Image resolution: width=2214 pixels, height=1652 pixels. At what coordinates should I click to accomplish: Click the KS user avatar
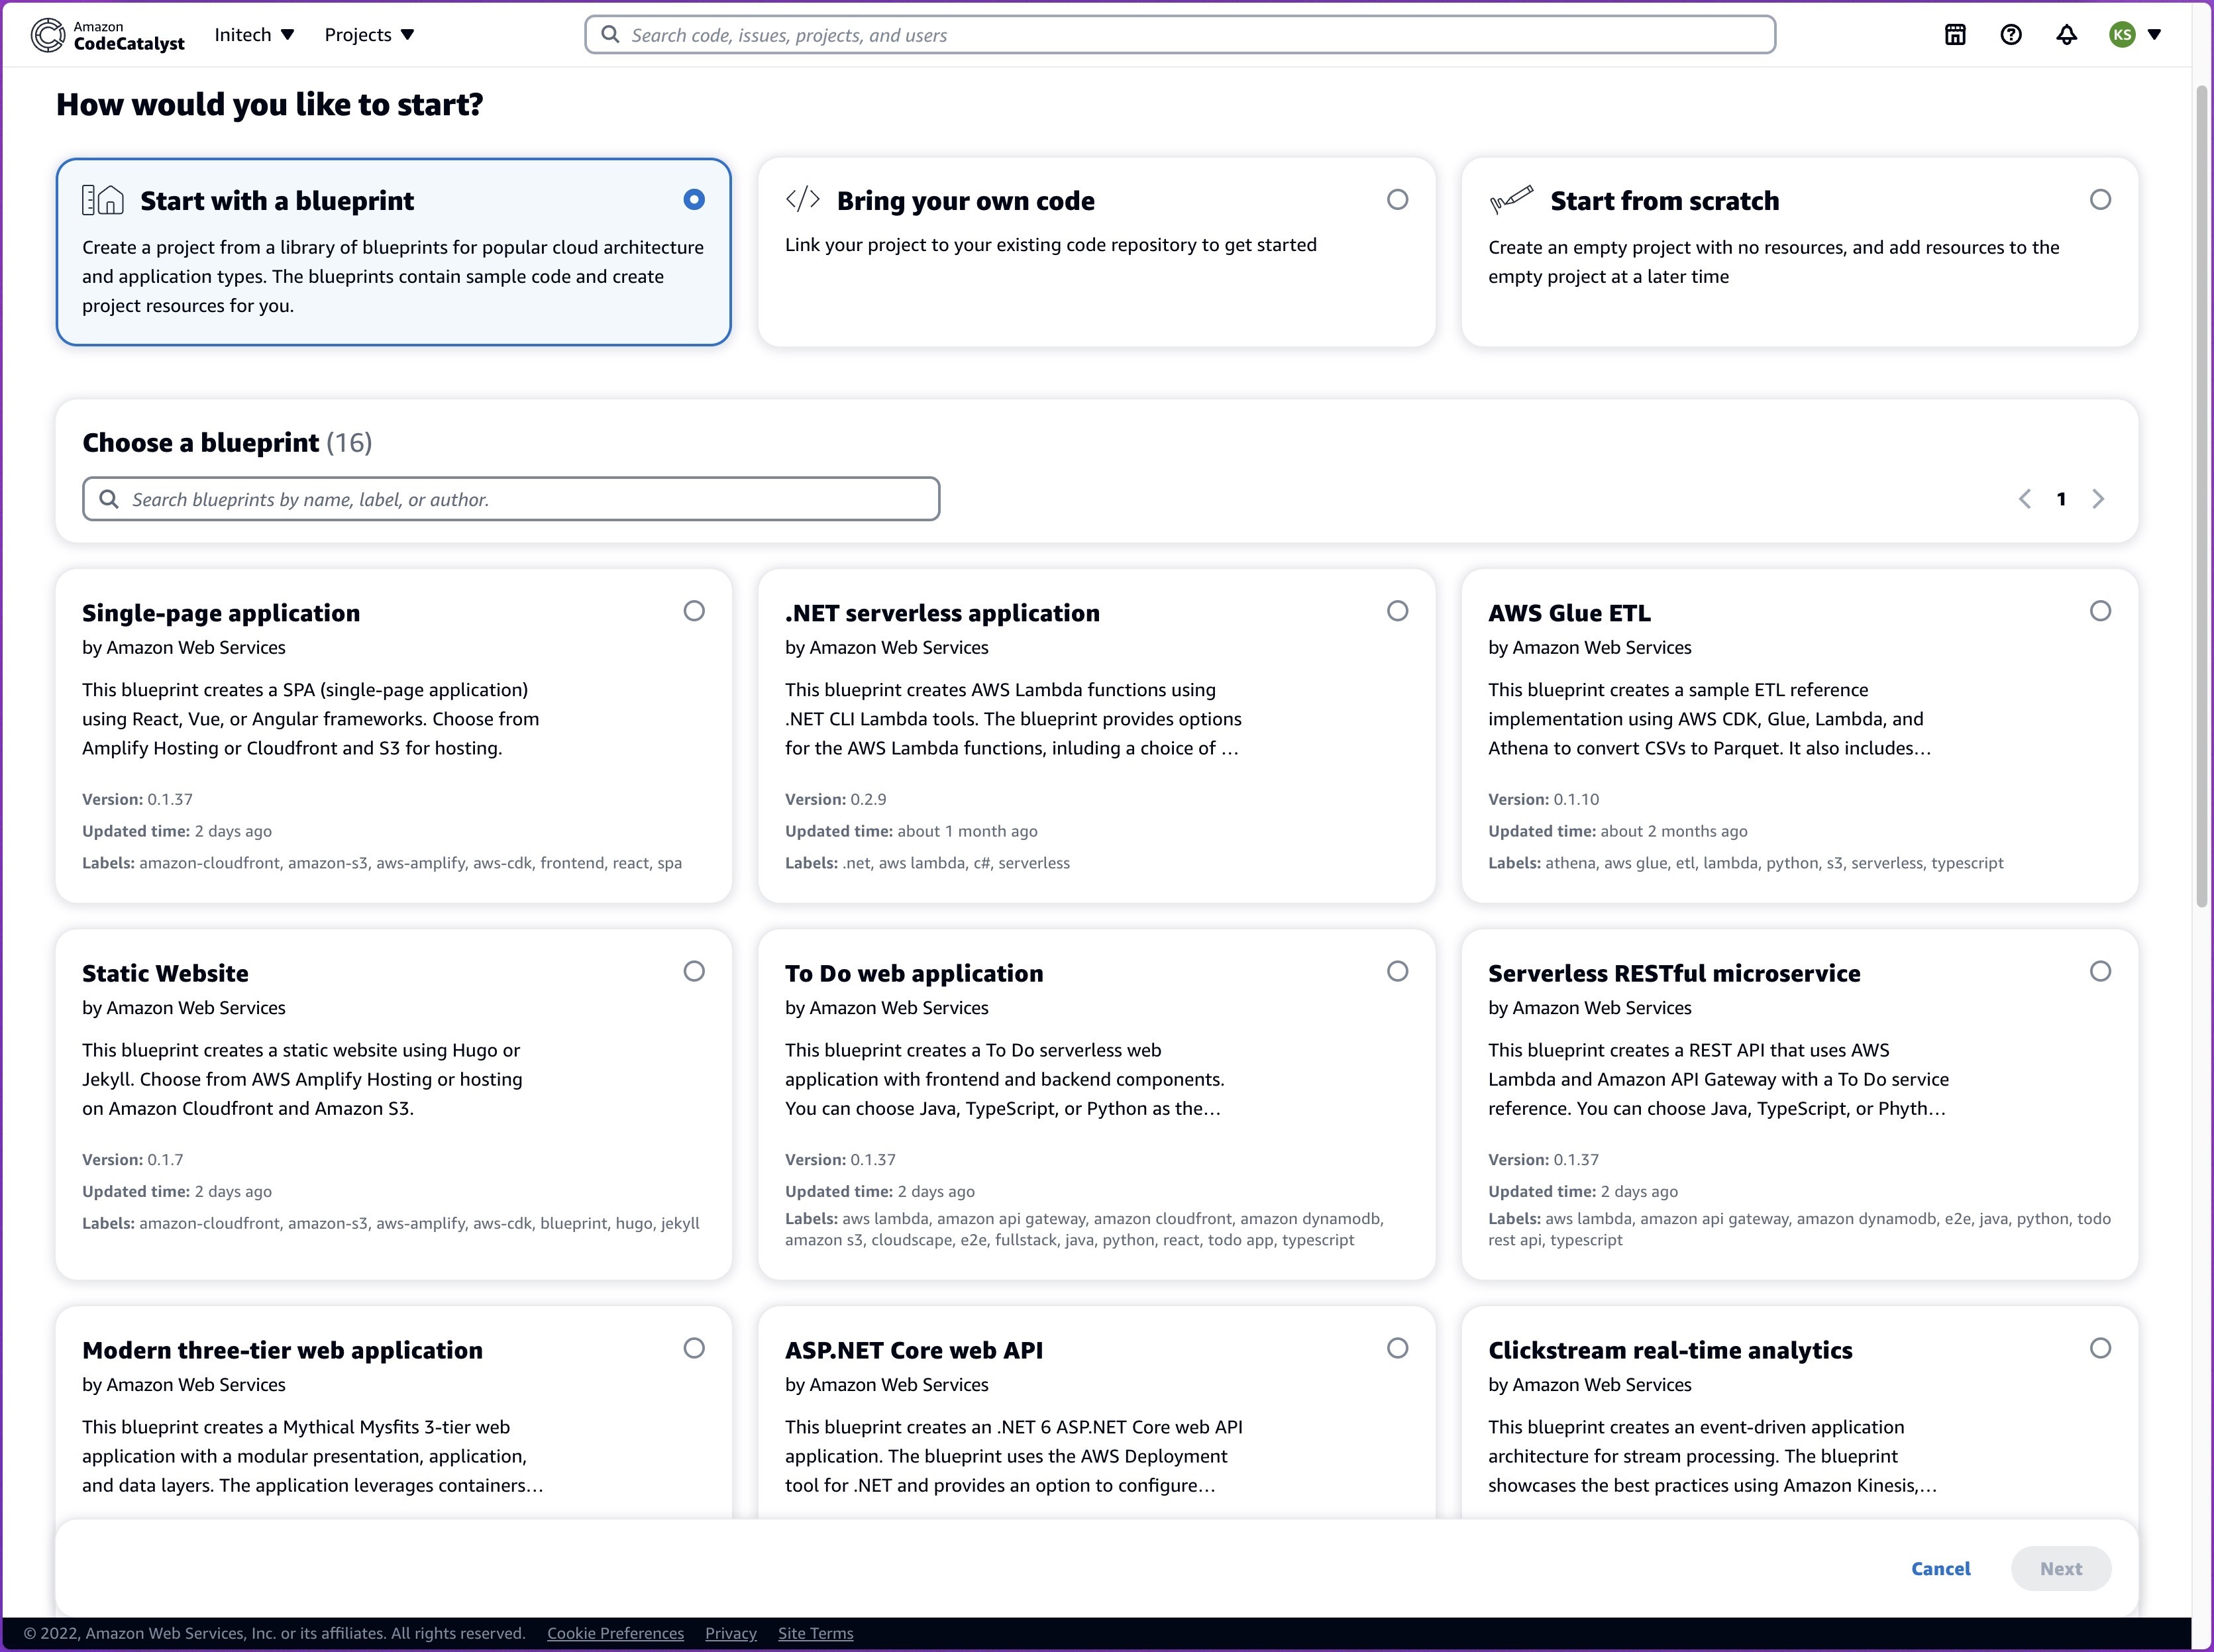coord(2122,35)
